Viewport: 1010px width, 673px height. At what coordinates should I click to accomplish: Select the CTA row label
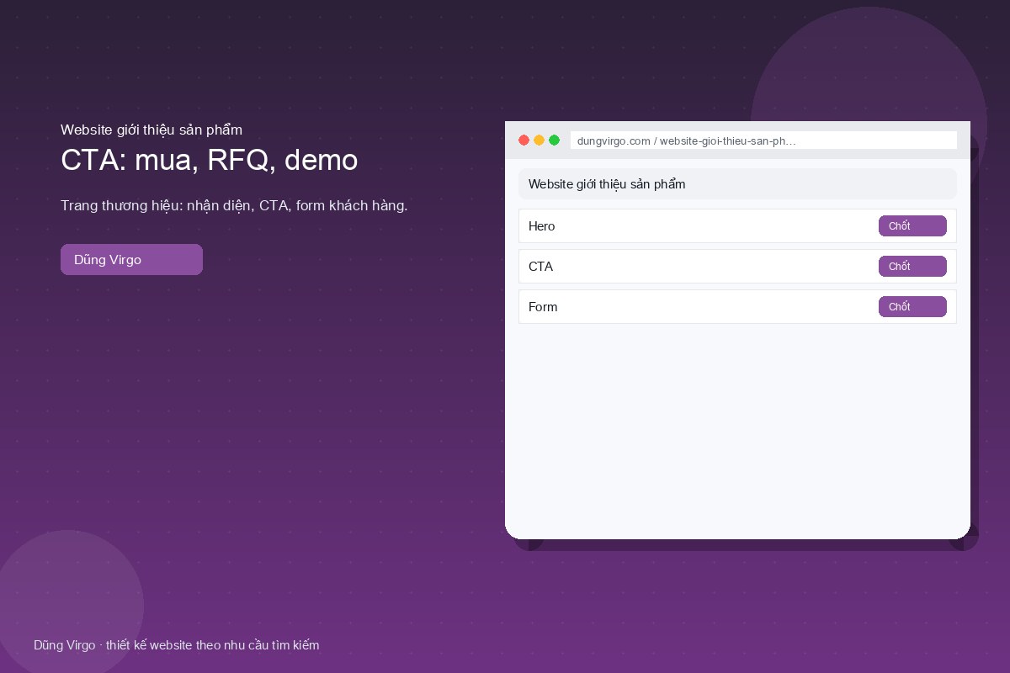click(540, 267)
